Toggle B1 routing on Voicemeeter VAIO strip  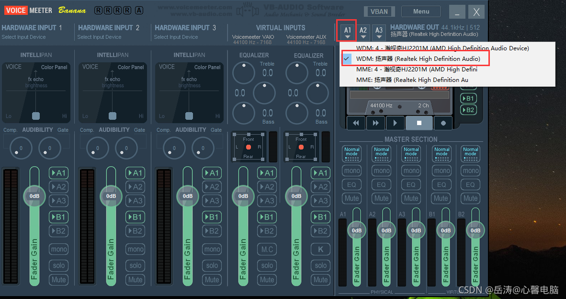[x=267, y=217]
